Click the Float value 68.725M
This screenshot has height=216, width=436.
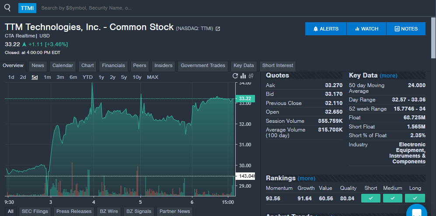(x=414, y=118)
